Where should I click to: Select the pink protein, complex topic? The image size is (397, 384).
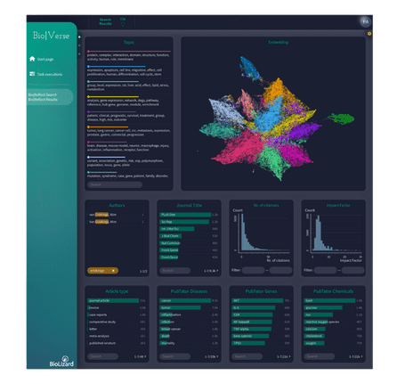click(129, 55)
